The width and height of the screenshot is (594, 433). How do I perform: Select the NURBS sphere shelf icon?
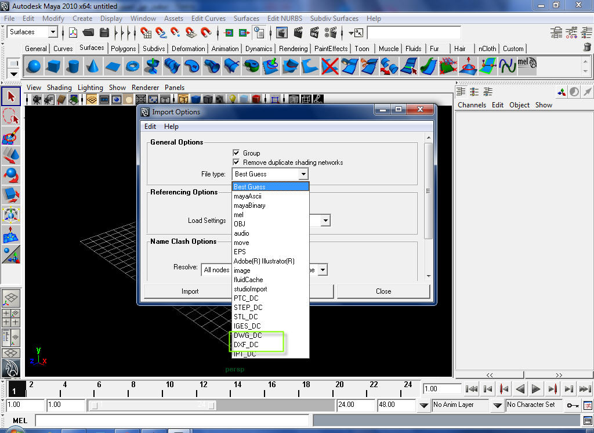(34, 66)
